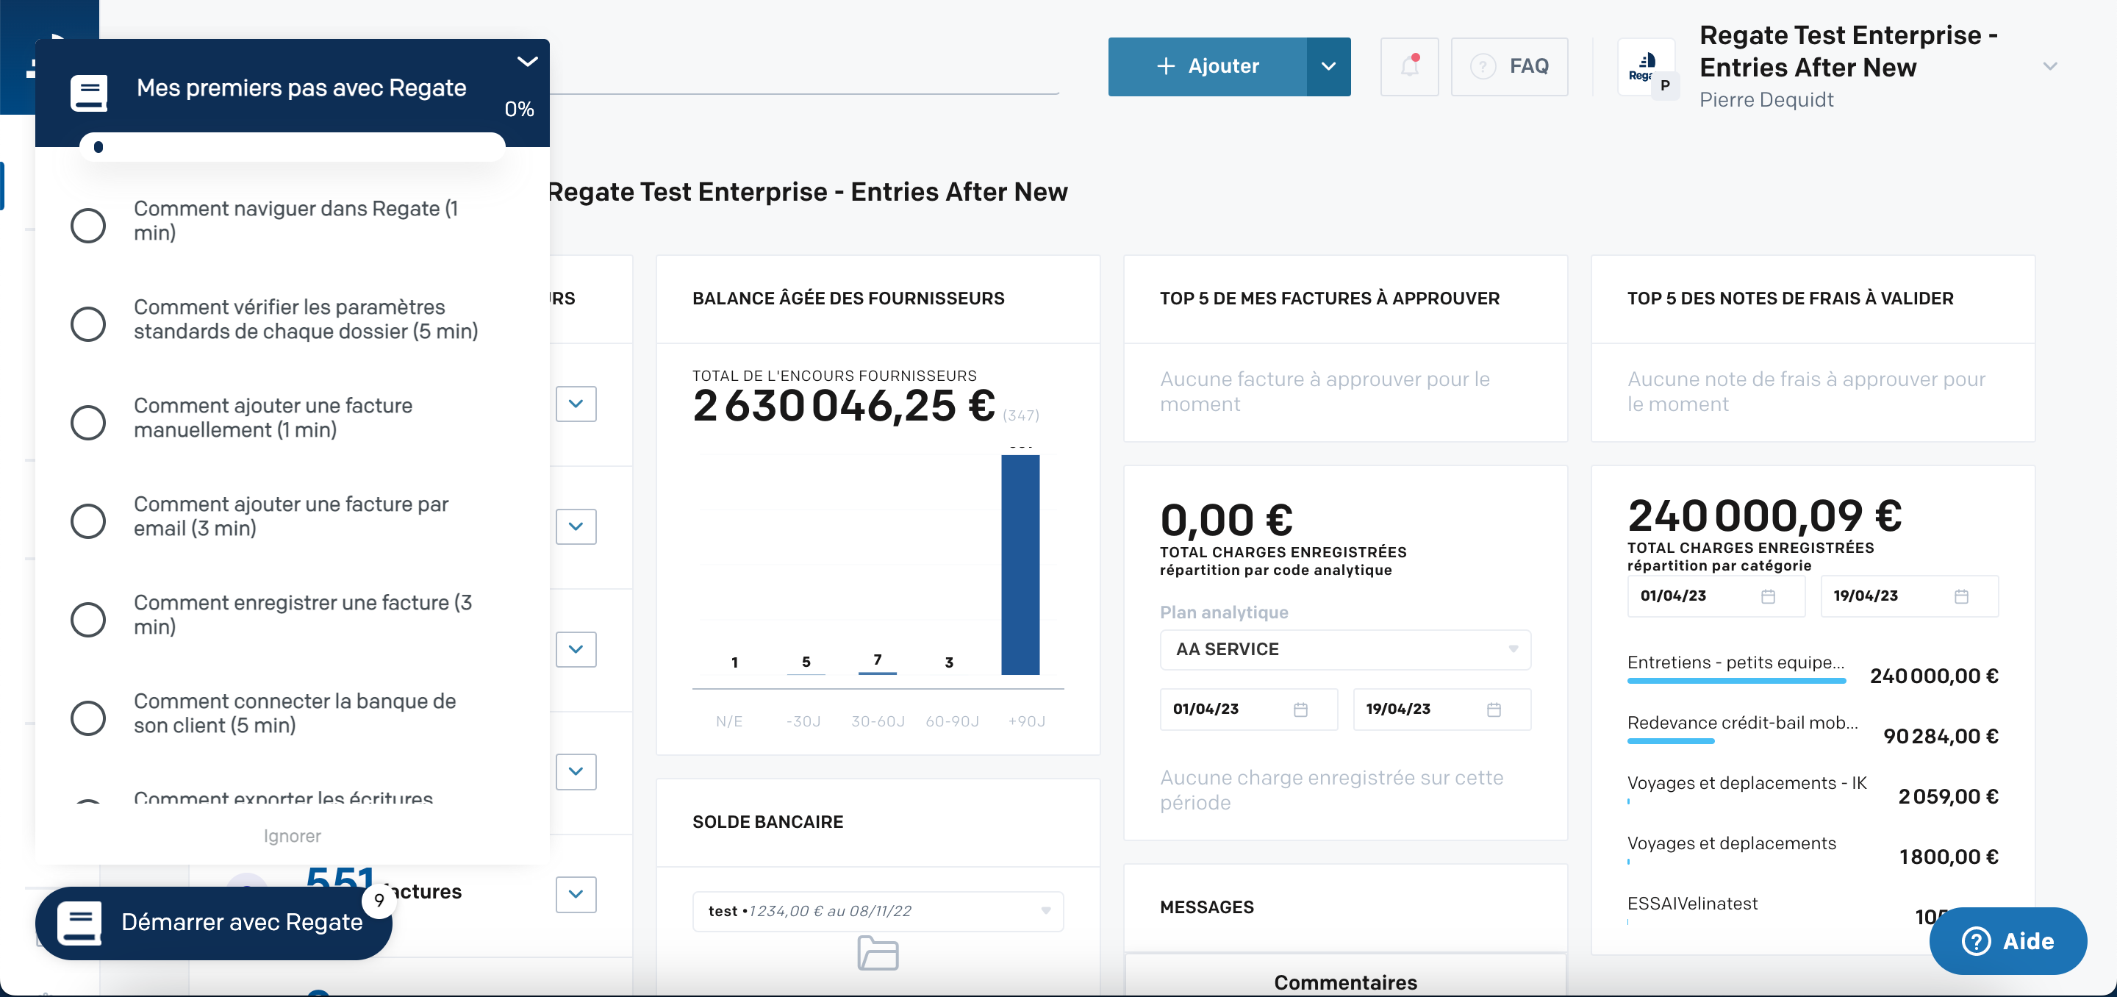Open the Ajouter split-button dropdown arrow
2117x997 pixels.
[x=1328, y=67]
